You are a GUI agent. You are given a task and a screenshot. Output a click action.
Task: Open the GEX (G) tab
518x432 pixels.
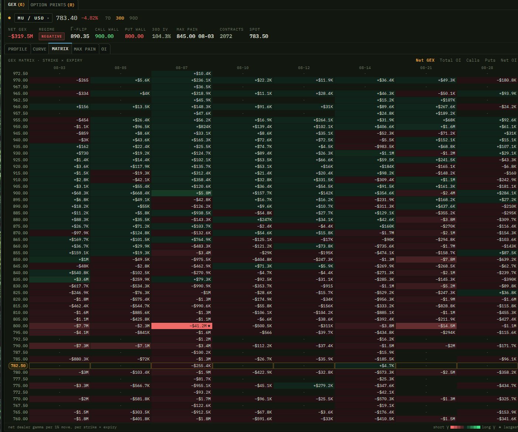[17, 5]
